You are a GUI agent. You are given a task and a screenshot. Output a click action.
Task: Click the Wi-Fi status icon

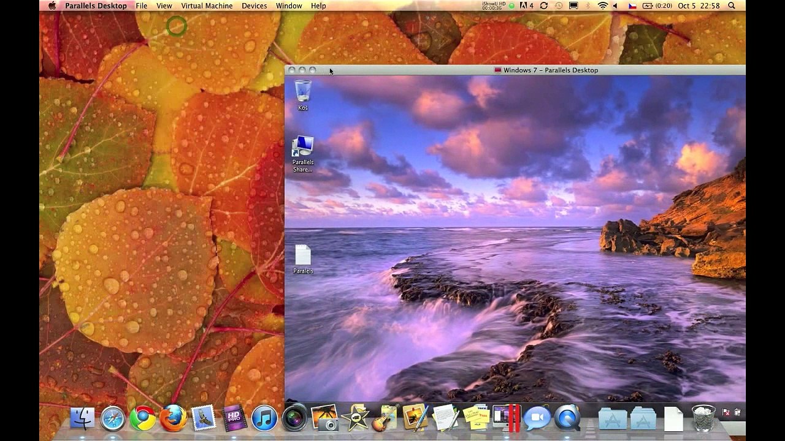tap(602, 6)
